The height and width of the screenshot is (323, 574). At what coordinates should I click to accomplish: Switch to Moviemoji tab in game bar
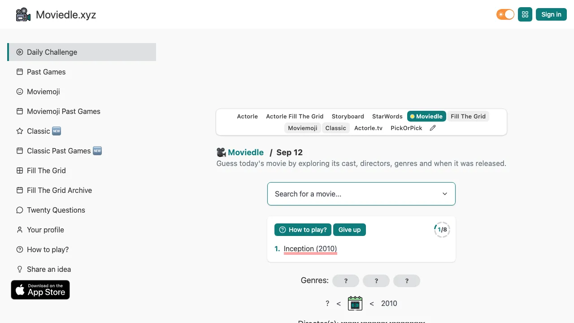[303, 128]
